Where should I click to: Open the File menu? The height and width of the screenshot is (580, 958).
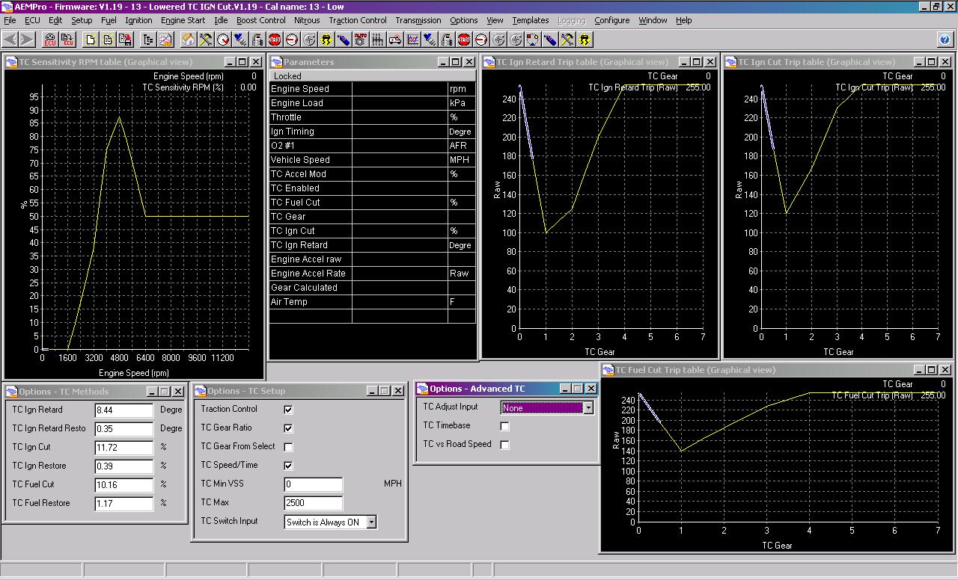pyautogui.click(x=10, y=20)
